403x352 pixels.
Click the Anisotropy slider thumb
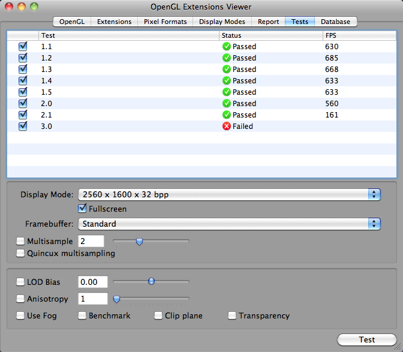pyautogui.click(x=117, y=299)
